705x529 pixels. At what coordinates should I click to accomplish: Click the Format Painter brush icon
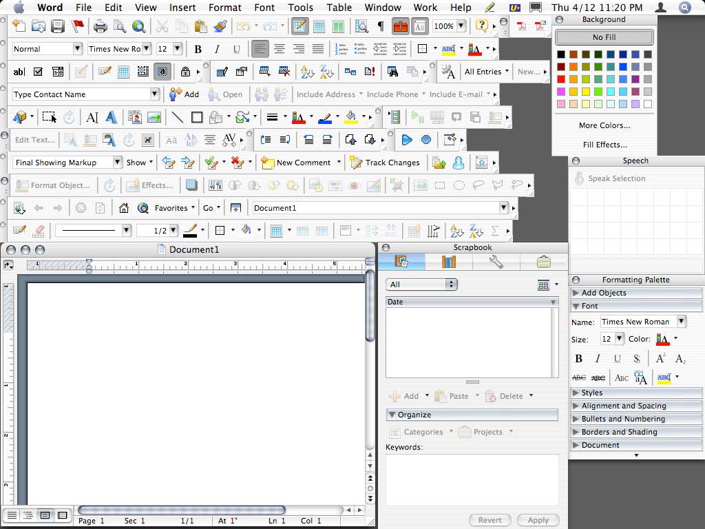(x=220, y=27)
